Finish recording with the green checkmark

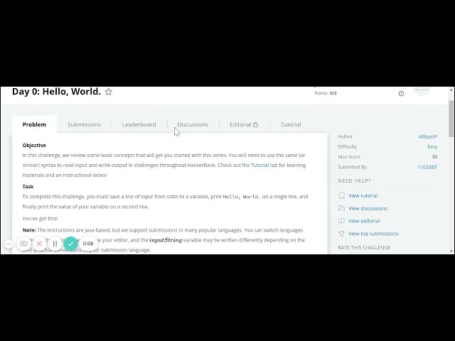click(70, 244)
